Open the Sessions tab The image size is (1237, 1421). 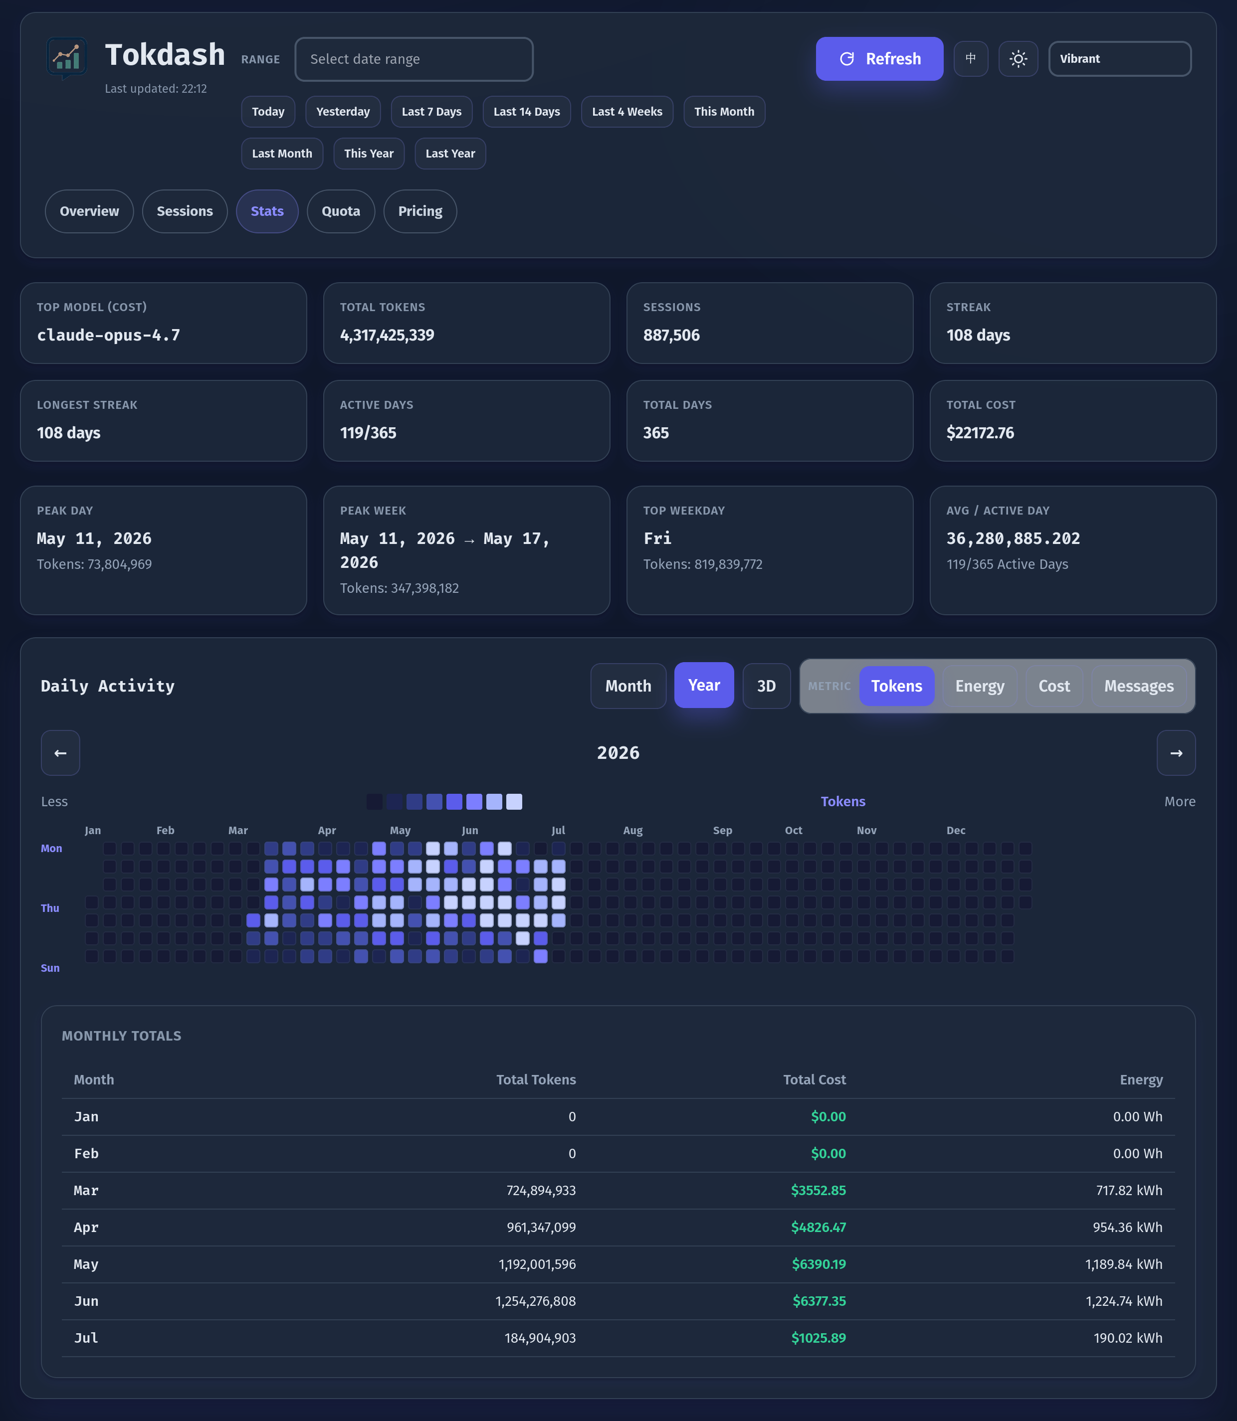click(x=185, y=211)
